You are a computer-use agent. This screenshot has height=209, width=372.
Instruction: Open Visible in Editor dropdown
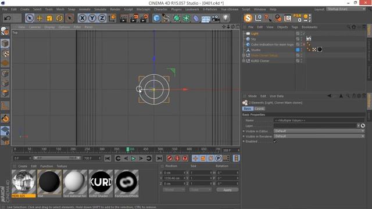(x=319, y=131)
